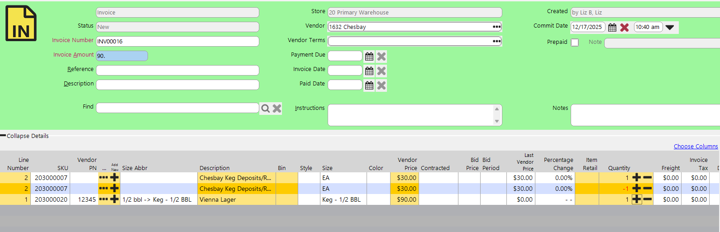The image size is (720, 232).
Task: Toggle the Prepaid checkbox
Action: (575, 43)
